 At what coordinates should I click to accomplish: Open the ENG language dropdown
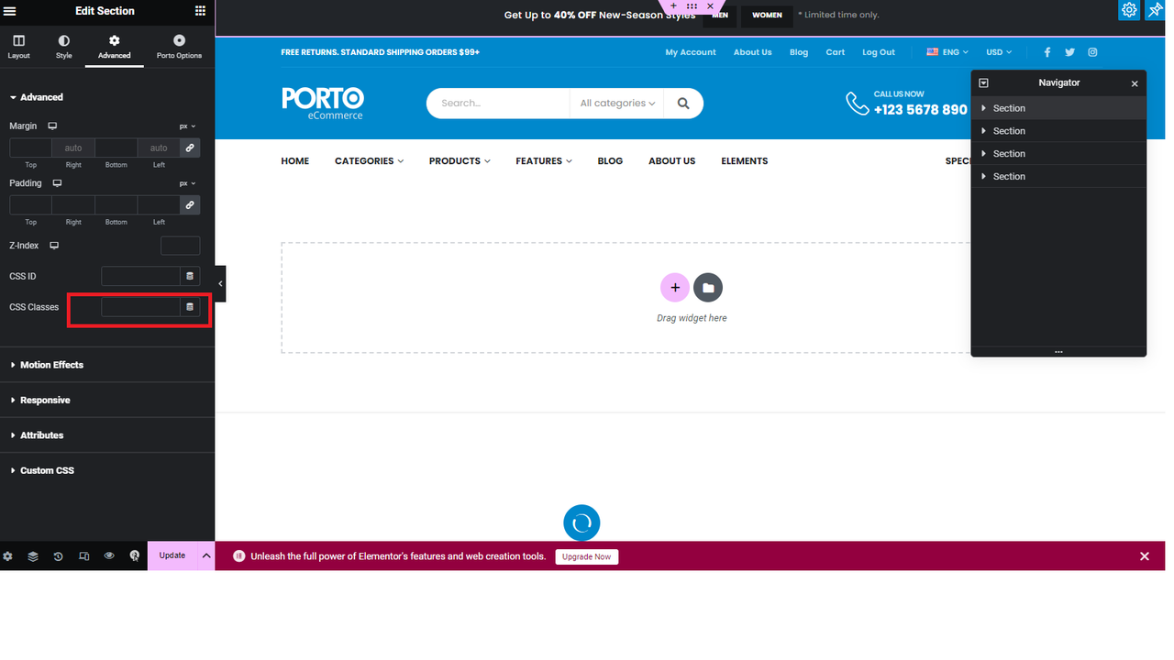[x=948, y=52]
